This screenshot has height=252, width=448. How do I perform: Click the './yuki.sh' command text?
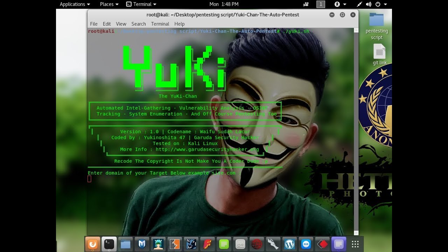tap(296, 31)
